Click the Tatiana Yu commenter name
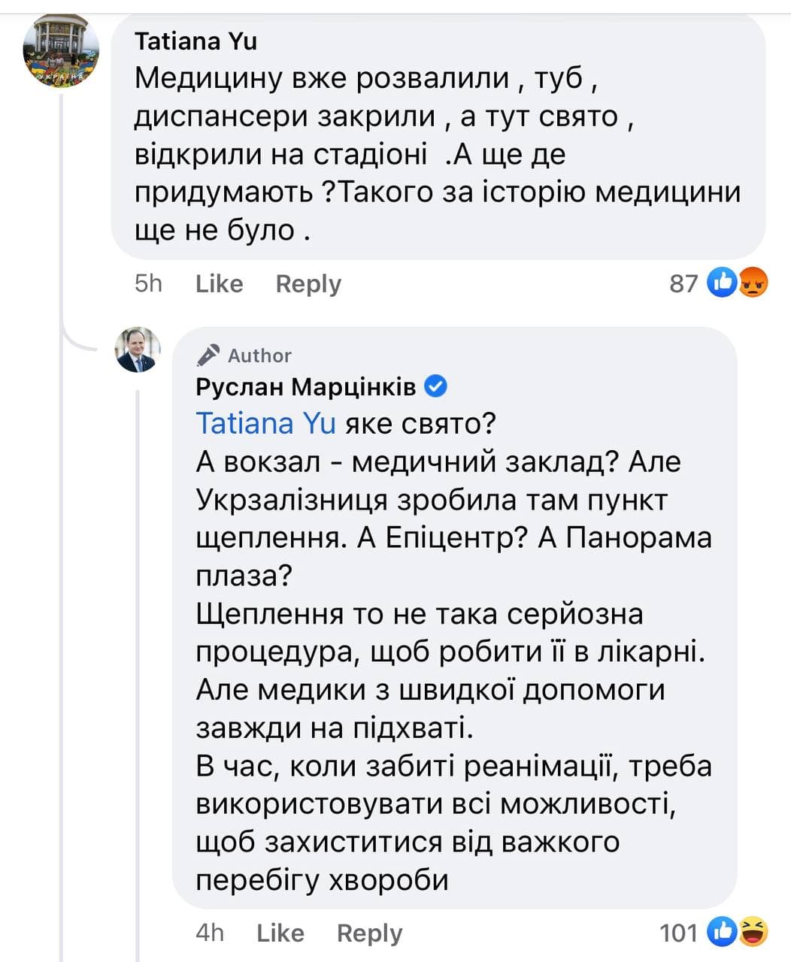Image resolution: width=791 pixels, height=962 pixels. click(195, 41)
